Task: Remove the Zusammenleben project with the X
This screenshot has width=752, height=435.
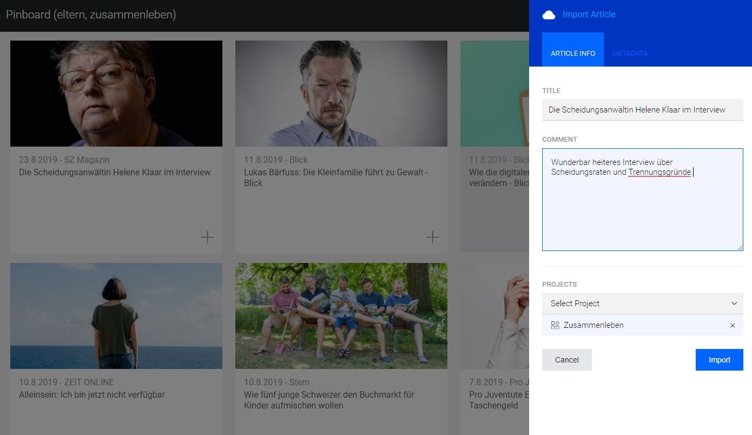Action: [733, 325]
